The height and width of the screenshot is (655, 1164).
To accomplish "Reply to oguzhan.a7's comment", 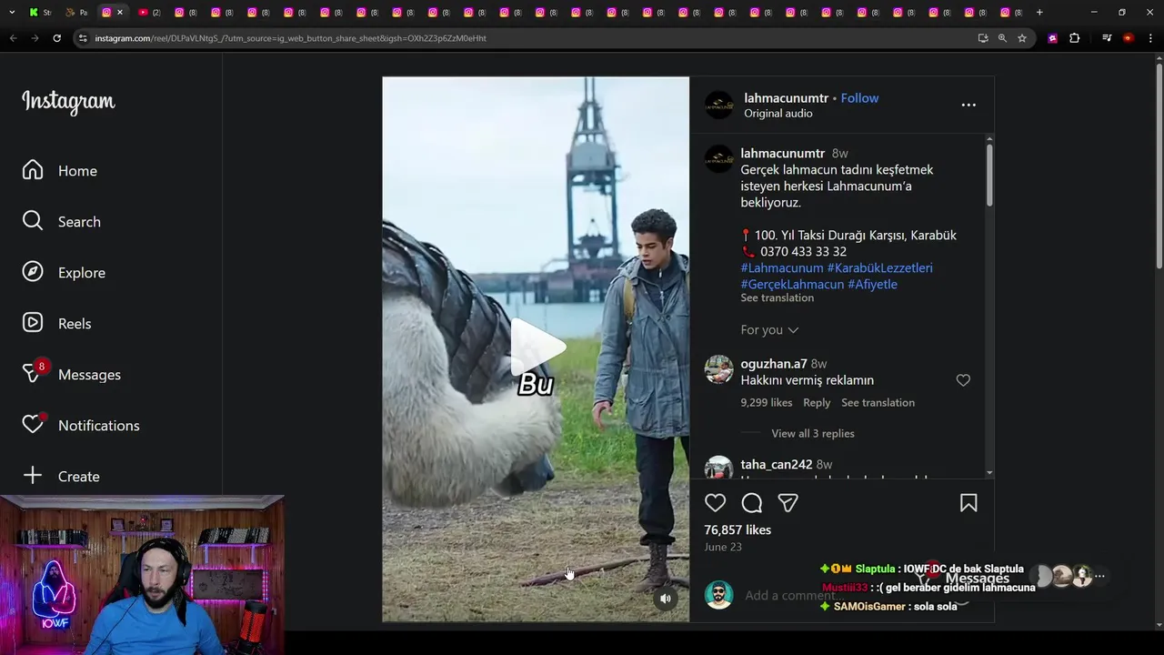I will click(817, 403).
